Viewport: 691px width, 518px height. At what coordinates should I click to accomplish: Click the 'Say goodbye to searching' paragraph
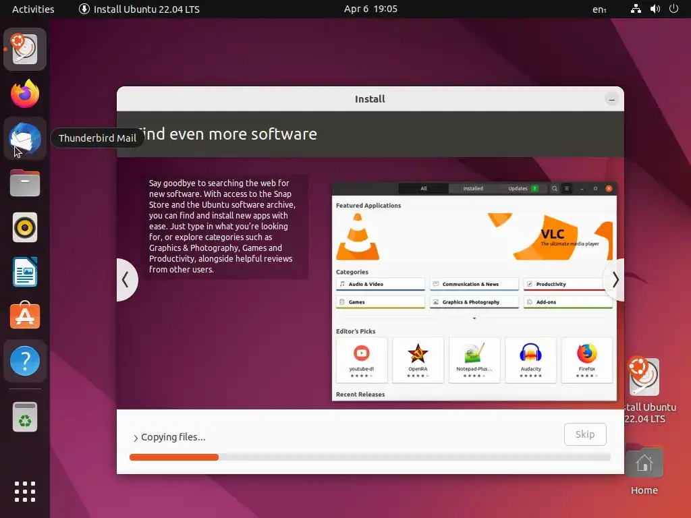coord(223,226)
